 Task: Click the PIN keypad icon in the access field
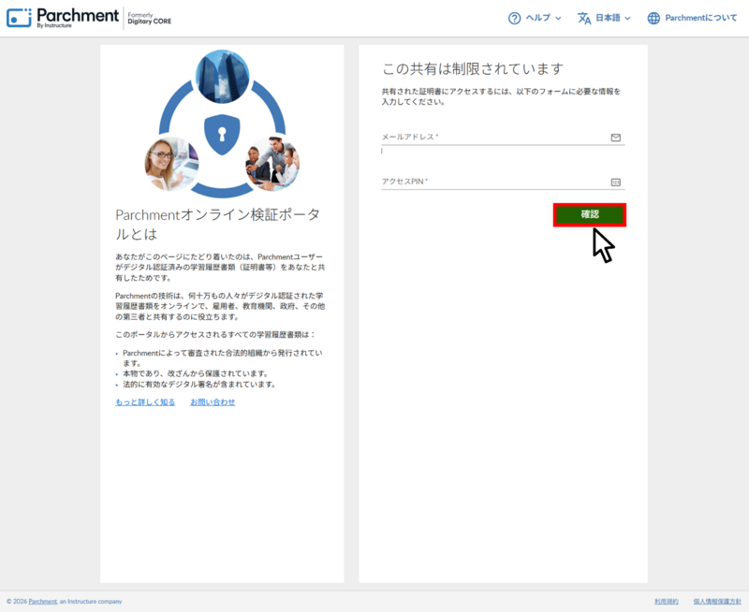[616, 182]
